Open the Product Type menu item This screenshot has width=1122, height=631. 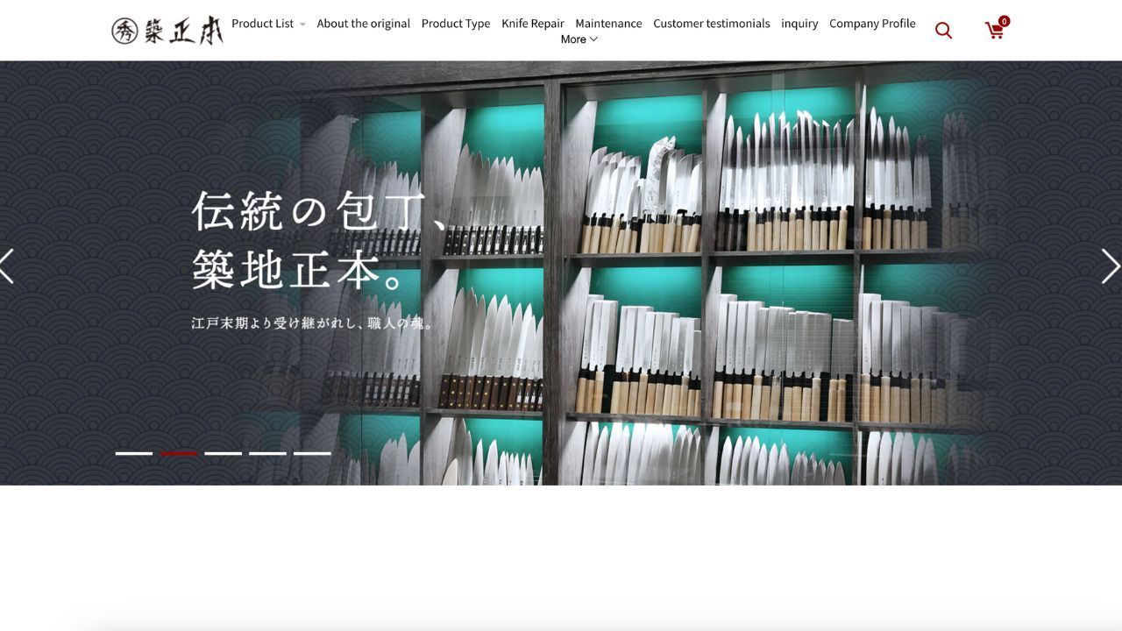(456, 24)
